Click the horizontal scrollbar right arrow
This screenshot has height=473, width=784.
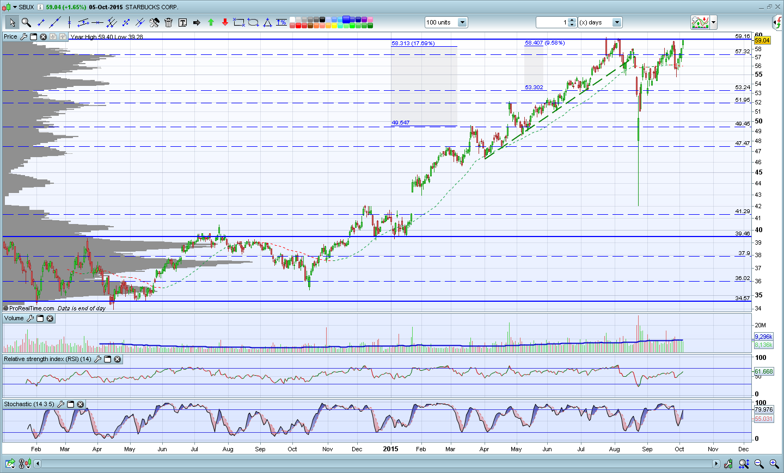point(716,464)
